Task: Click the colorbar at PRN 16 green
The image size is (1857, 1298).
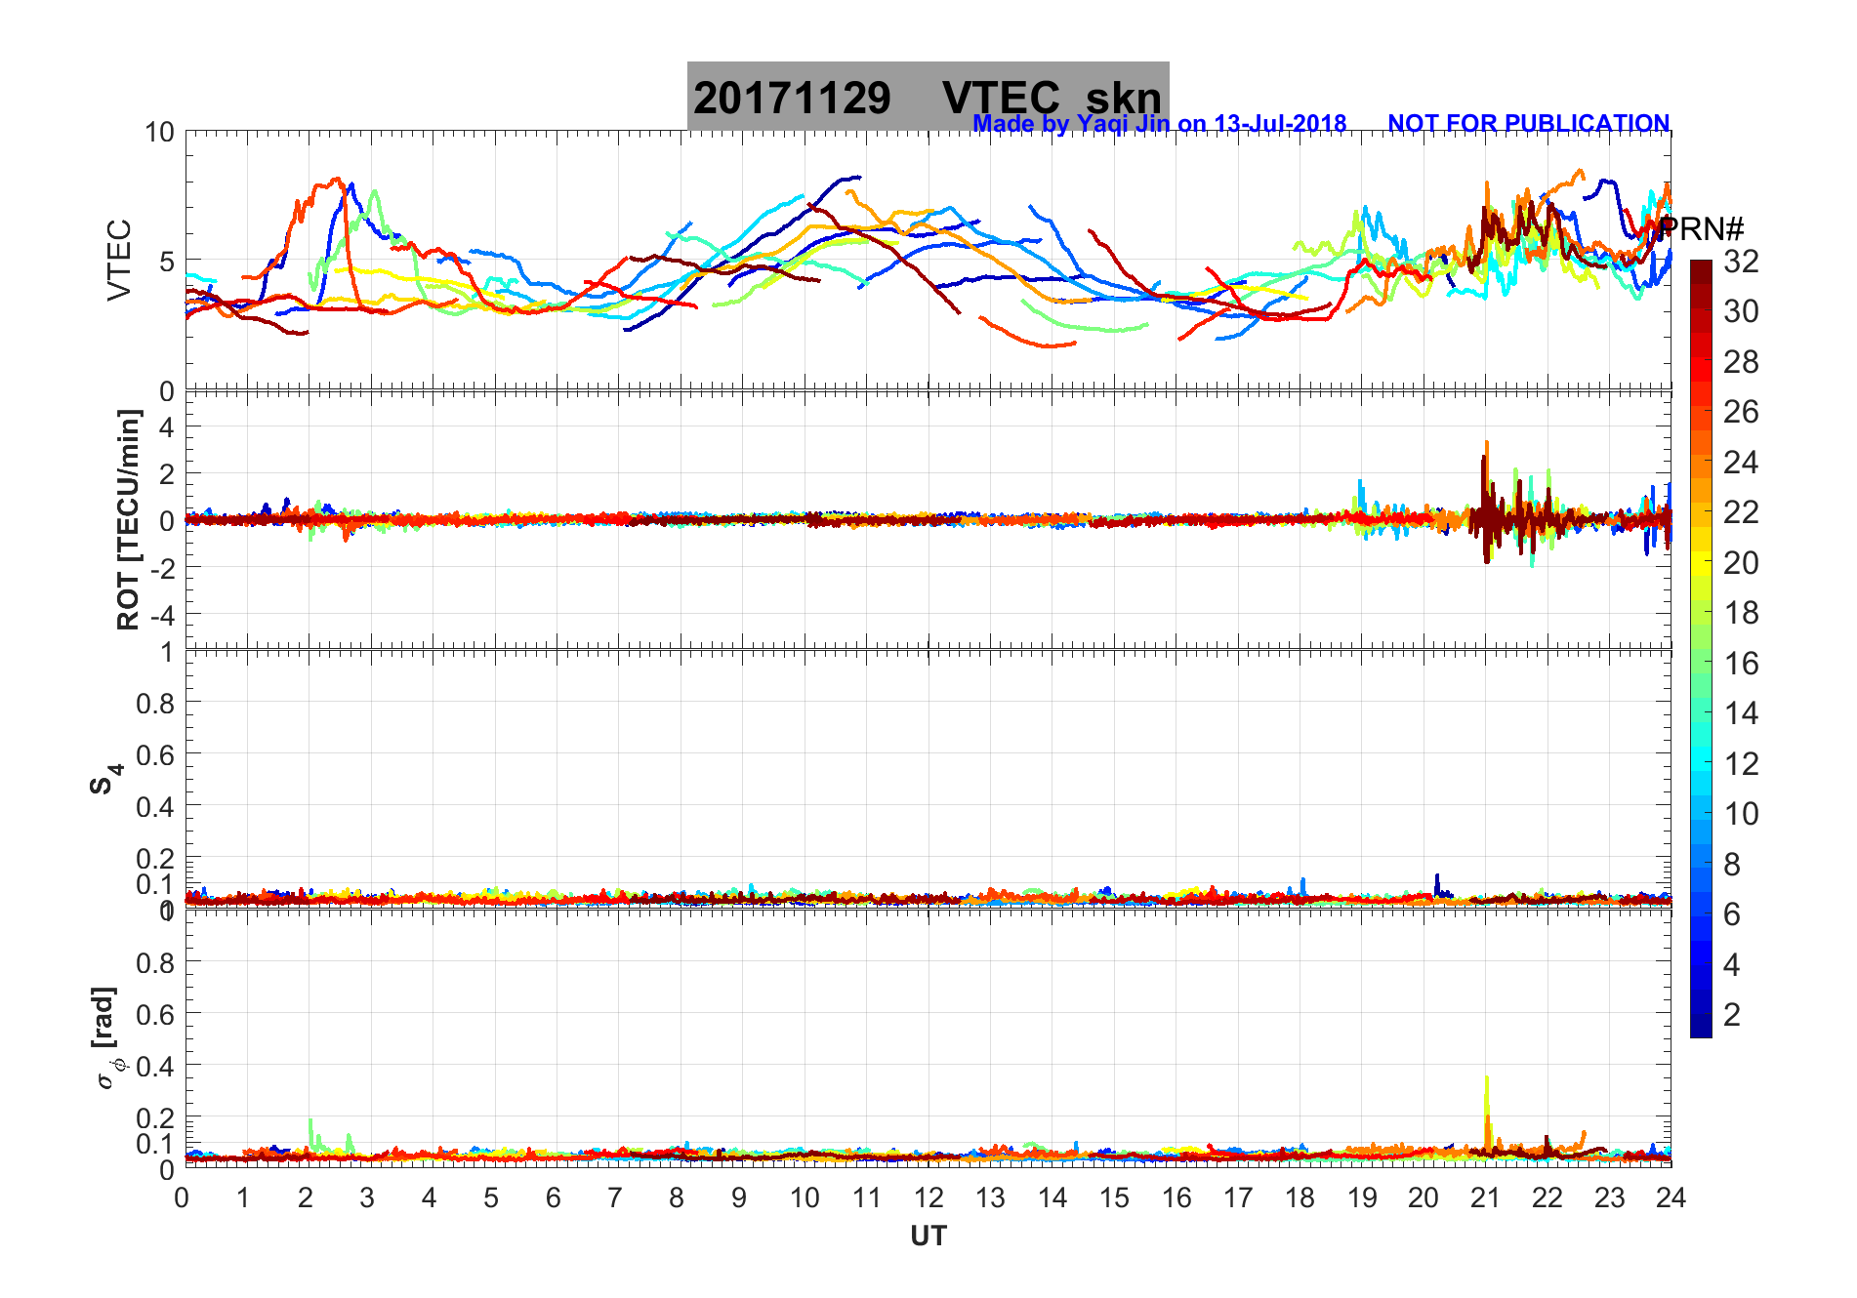Action: point(1701,664)
